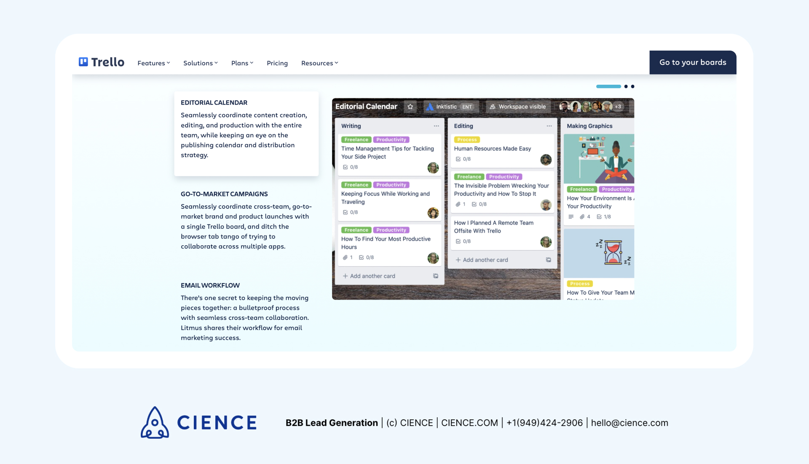Toggle the Workspace visible setting
Viewport: 809px width, 464px height.
[x=522, y=107]
